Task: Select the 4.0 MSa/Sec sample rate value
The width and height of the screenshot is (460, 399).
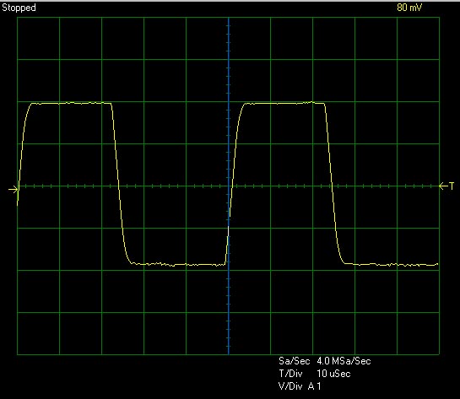Action: 344,361
